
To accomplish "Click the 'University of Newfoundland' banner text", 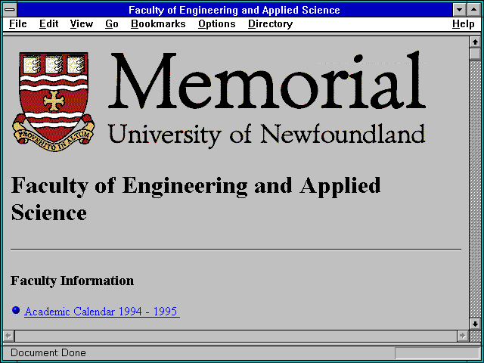I will 267,135.
